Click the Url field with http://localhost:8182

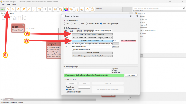pos(92,47)
